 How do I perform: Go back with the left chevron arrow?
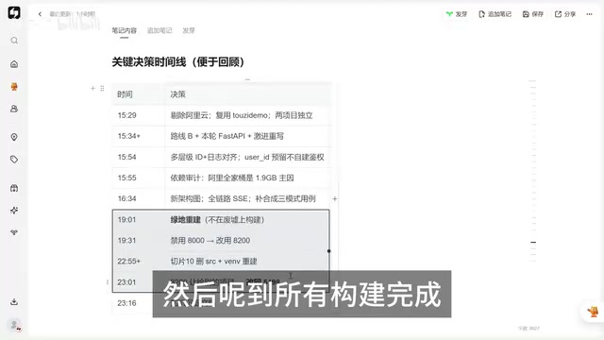pyautogui.click(x=40, y=14)
